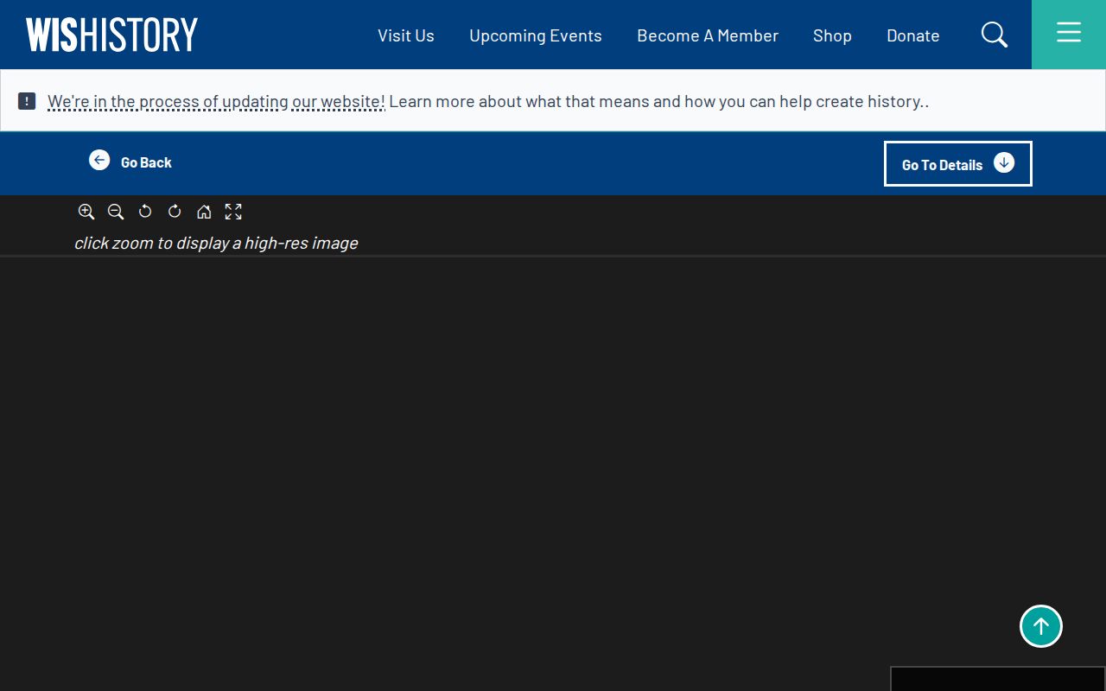This screenshot has width=1106, height=691.
Task: Rotate the image left
Action: click(145, 212)
